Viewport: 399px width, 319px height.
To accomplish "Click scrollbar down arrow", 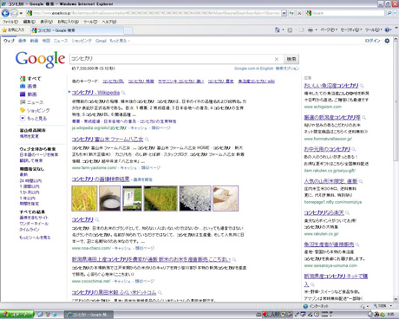I will (396, 299).
